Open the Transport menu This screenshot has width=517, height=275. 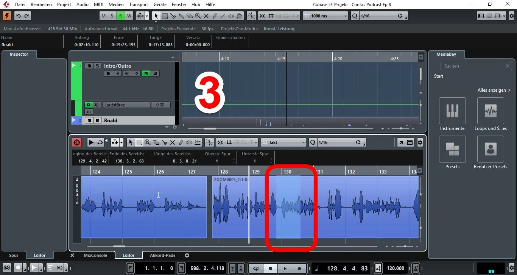click(x=139, y=4)
